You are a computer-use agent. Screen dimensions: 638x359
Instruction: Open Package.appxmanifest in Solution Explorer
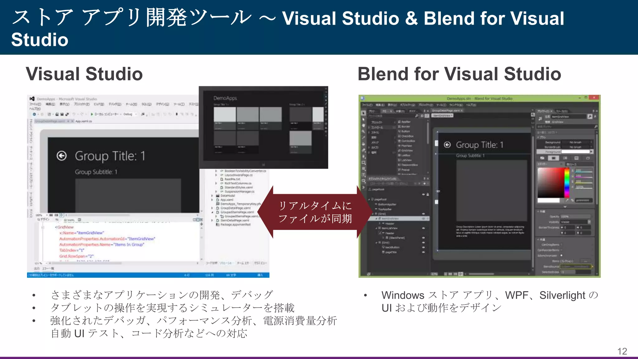[x=233, y=224]
